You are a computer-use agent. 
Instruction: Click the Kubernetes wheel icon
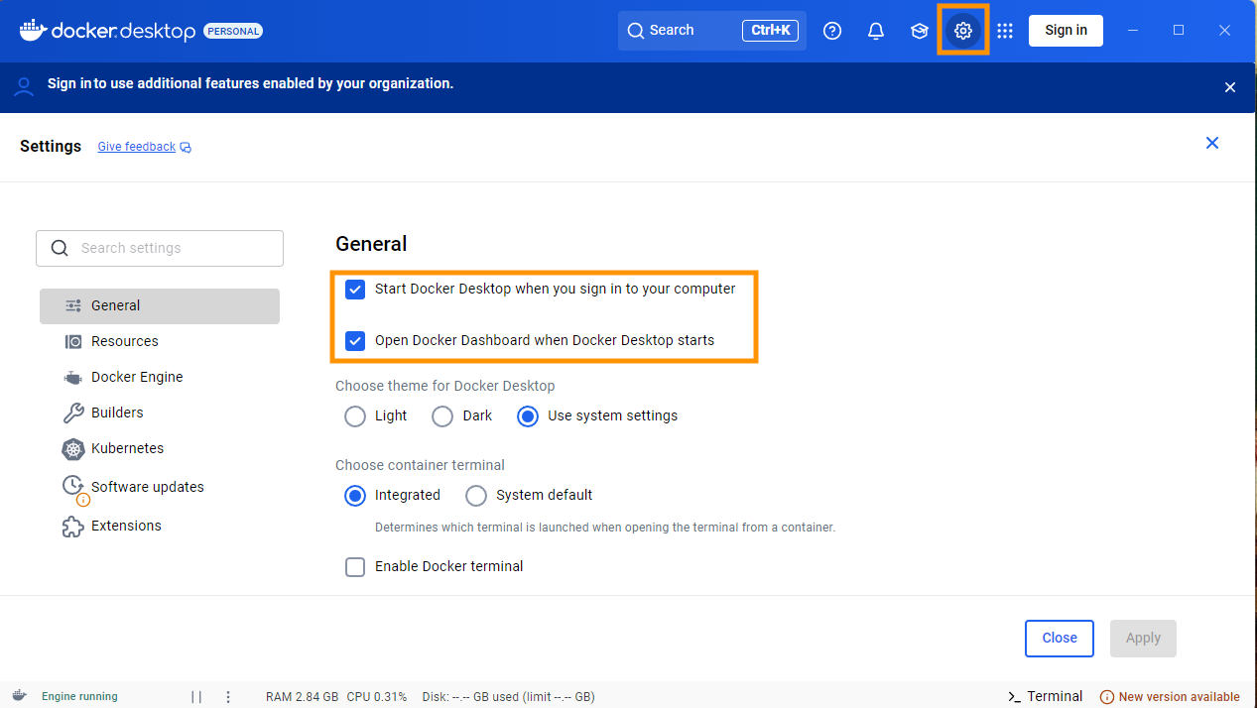[x=73, y=449]
